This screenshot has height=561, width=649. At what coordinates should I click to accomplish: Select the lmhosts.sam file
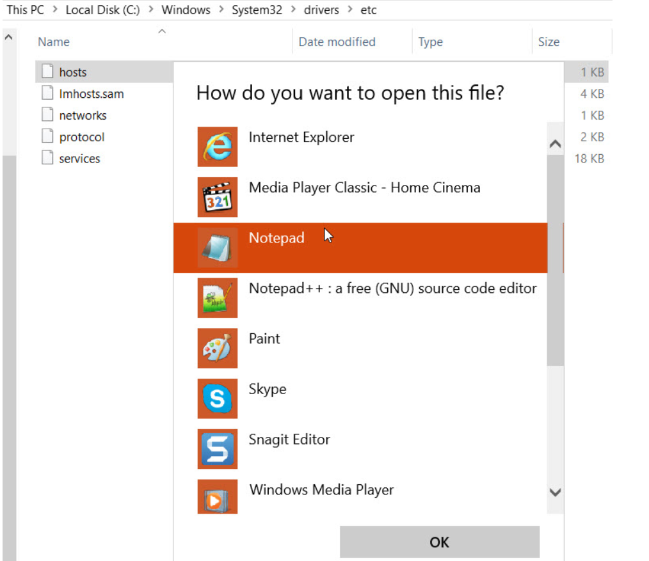coord(91,94)
